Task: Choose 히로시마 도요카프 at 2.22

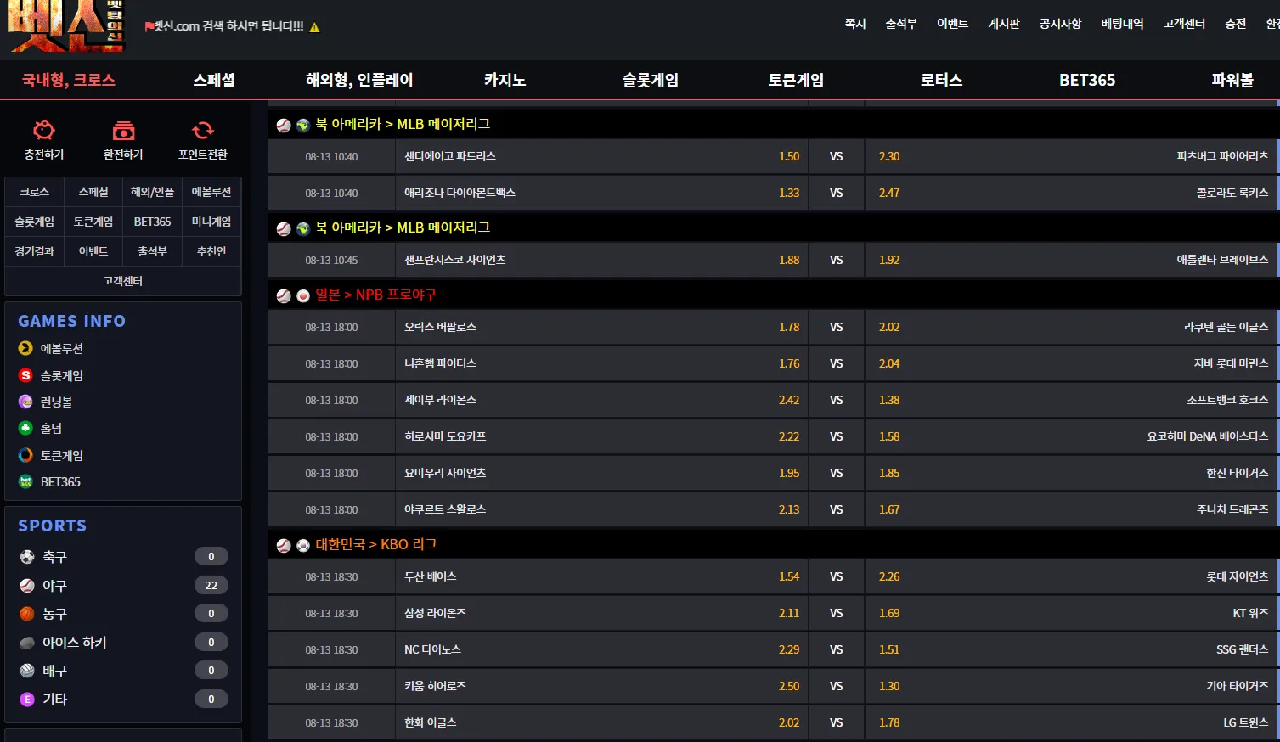Action: point(602,437)
